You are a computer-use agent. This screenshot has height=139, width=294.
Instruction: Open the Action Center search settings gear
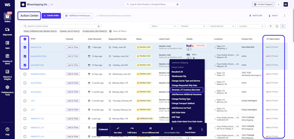coord(99,26)
